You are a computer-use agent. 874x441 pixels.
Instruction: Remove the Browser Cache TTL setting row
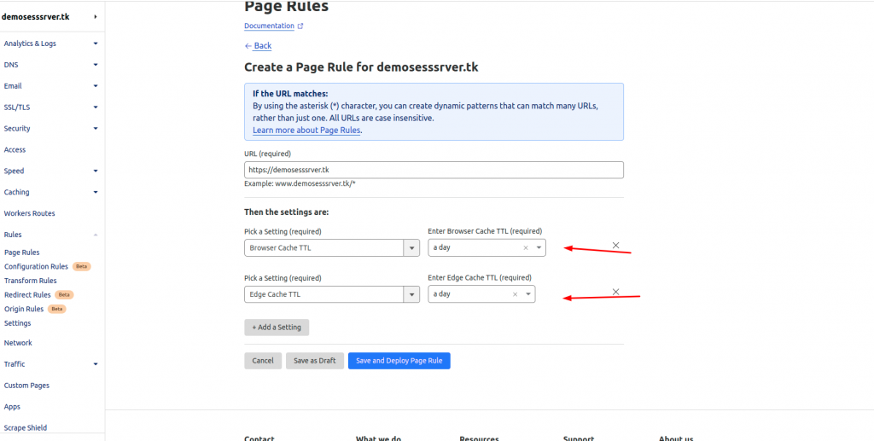[x=616, y=245]
